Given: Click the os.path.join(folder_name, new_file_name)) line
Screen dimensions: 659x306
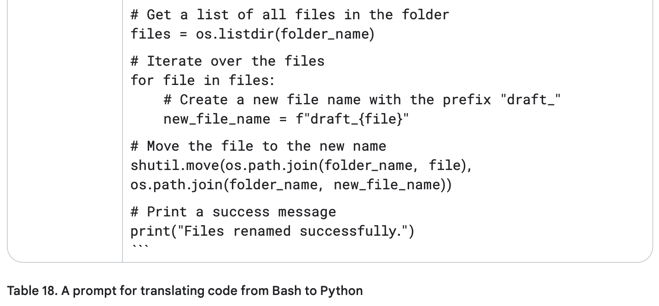Looking at the screenshot, I should tap(291, 185).
